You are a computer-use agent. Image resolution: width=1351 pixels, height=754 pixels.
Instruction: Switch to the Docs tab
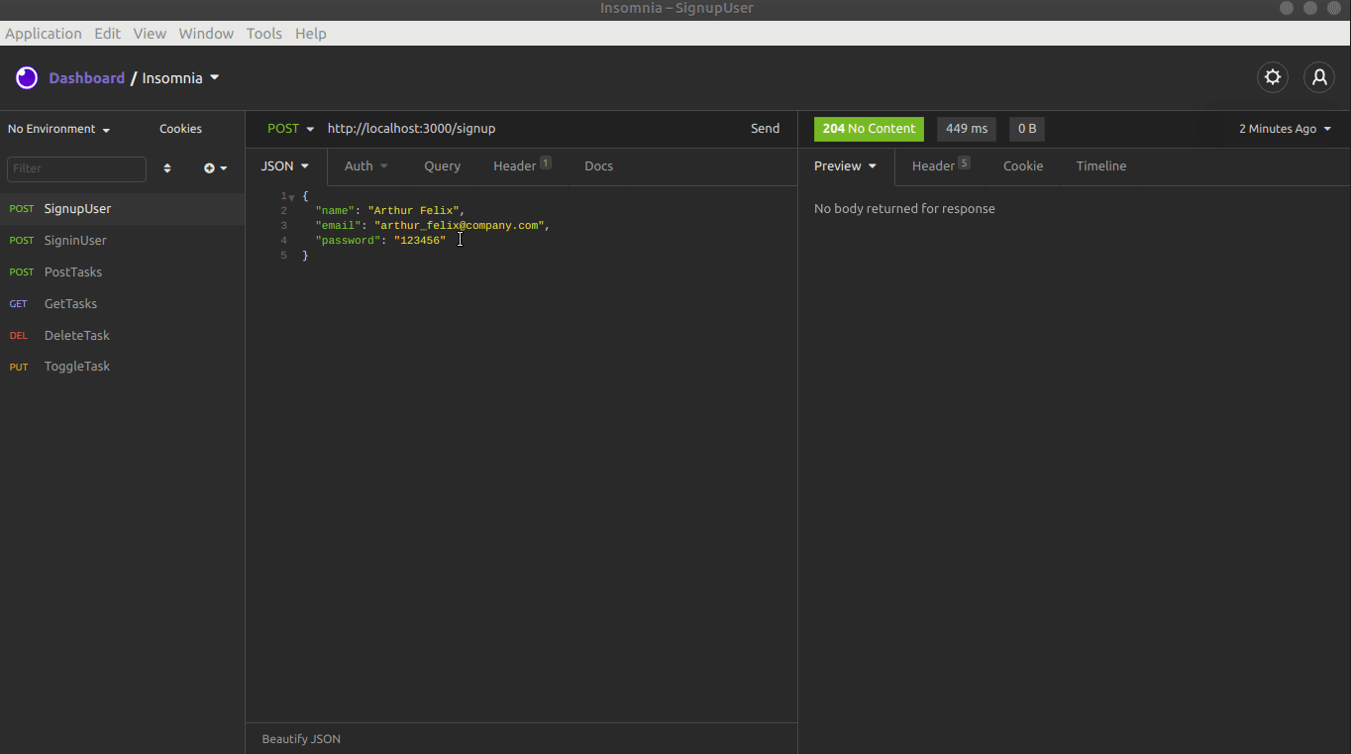click(599, 166)
